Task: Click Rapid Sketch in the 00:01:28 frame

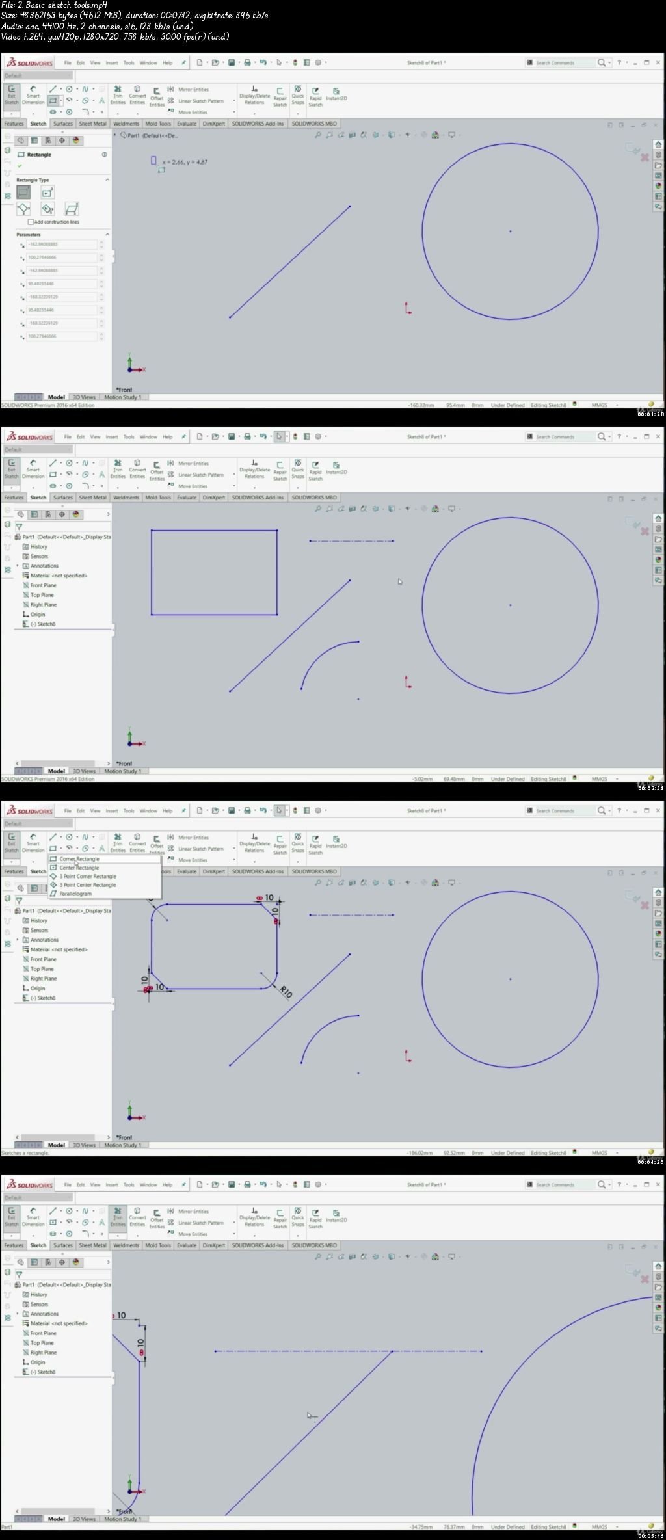Action: point(315,98)
